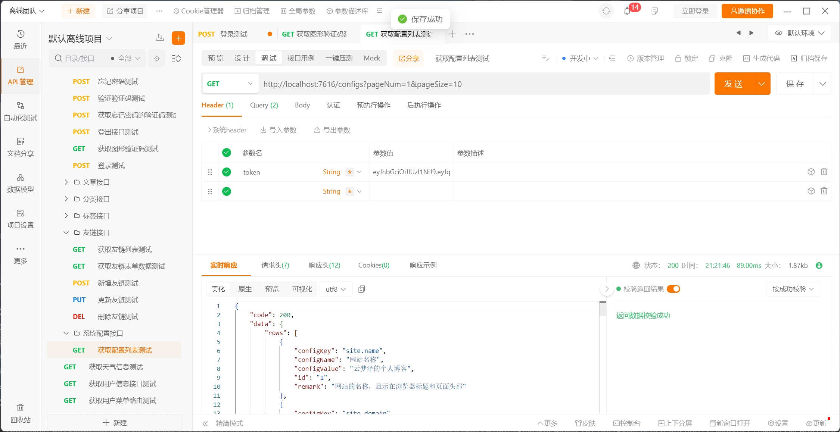Click the locate current interface target icon

(157, 59)
